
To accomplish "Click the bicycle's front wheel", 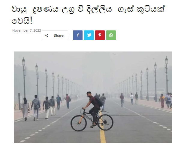I will point(79,123).
